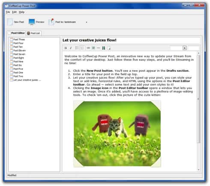Viewport: 210px width, 186px height.
Task: Click the insert image icon
Action: click(93, 48)
